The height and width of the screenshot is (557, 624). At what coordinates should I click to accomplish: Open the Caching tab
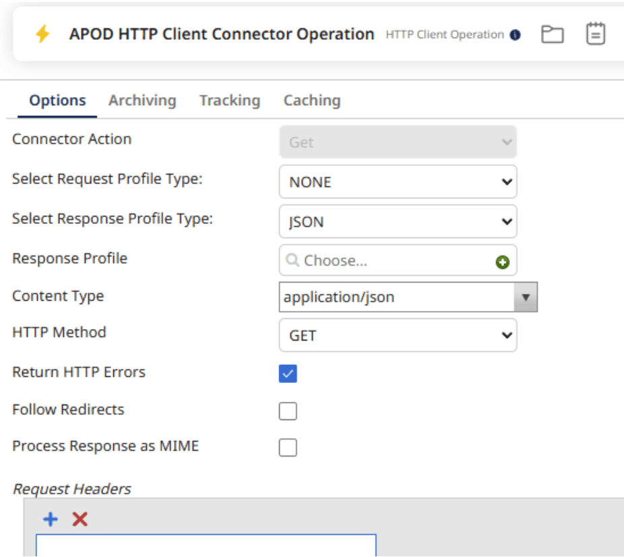pos(311,100)
